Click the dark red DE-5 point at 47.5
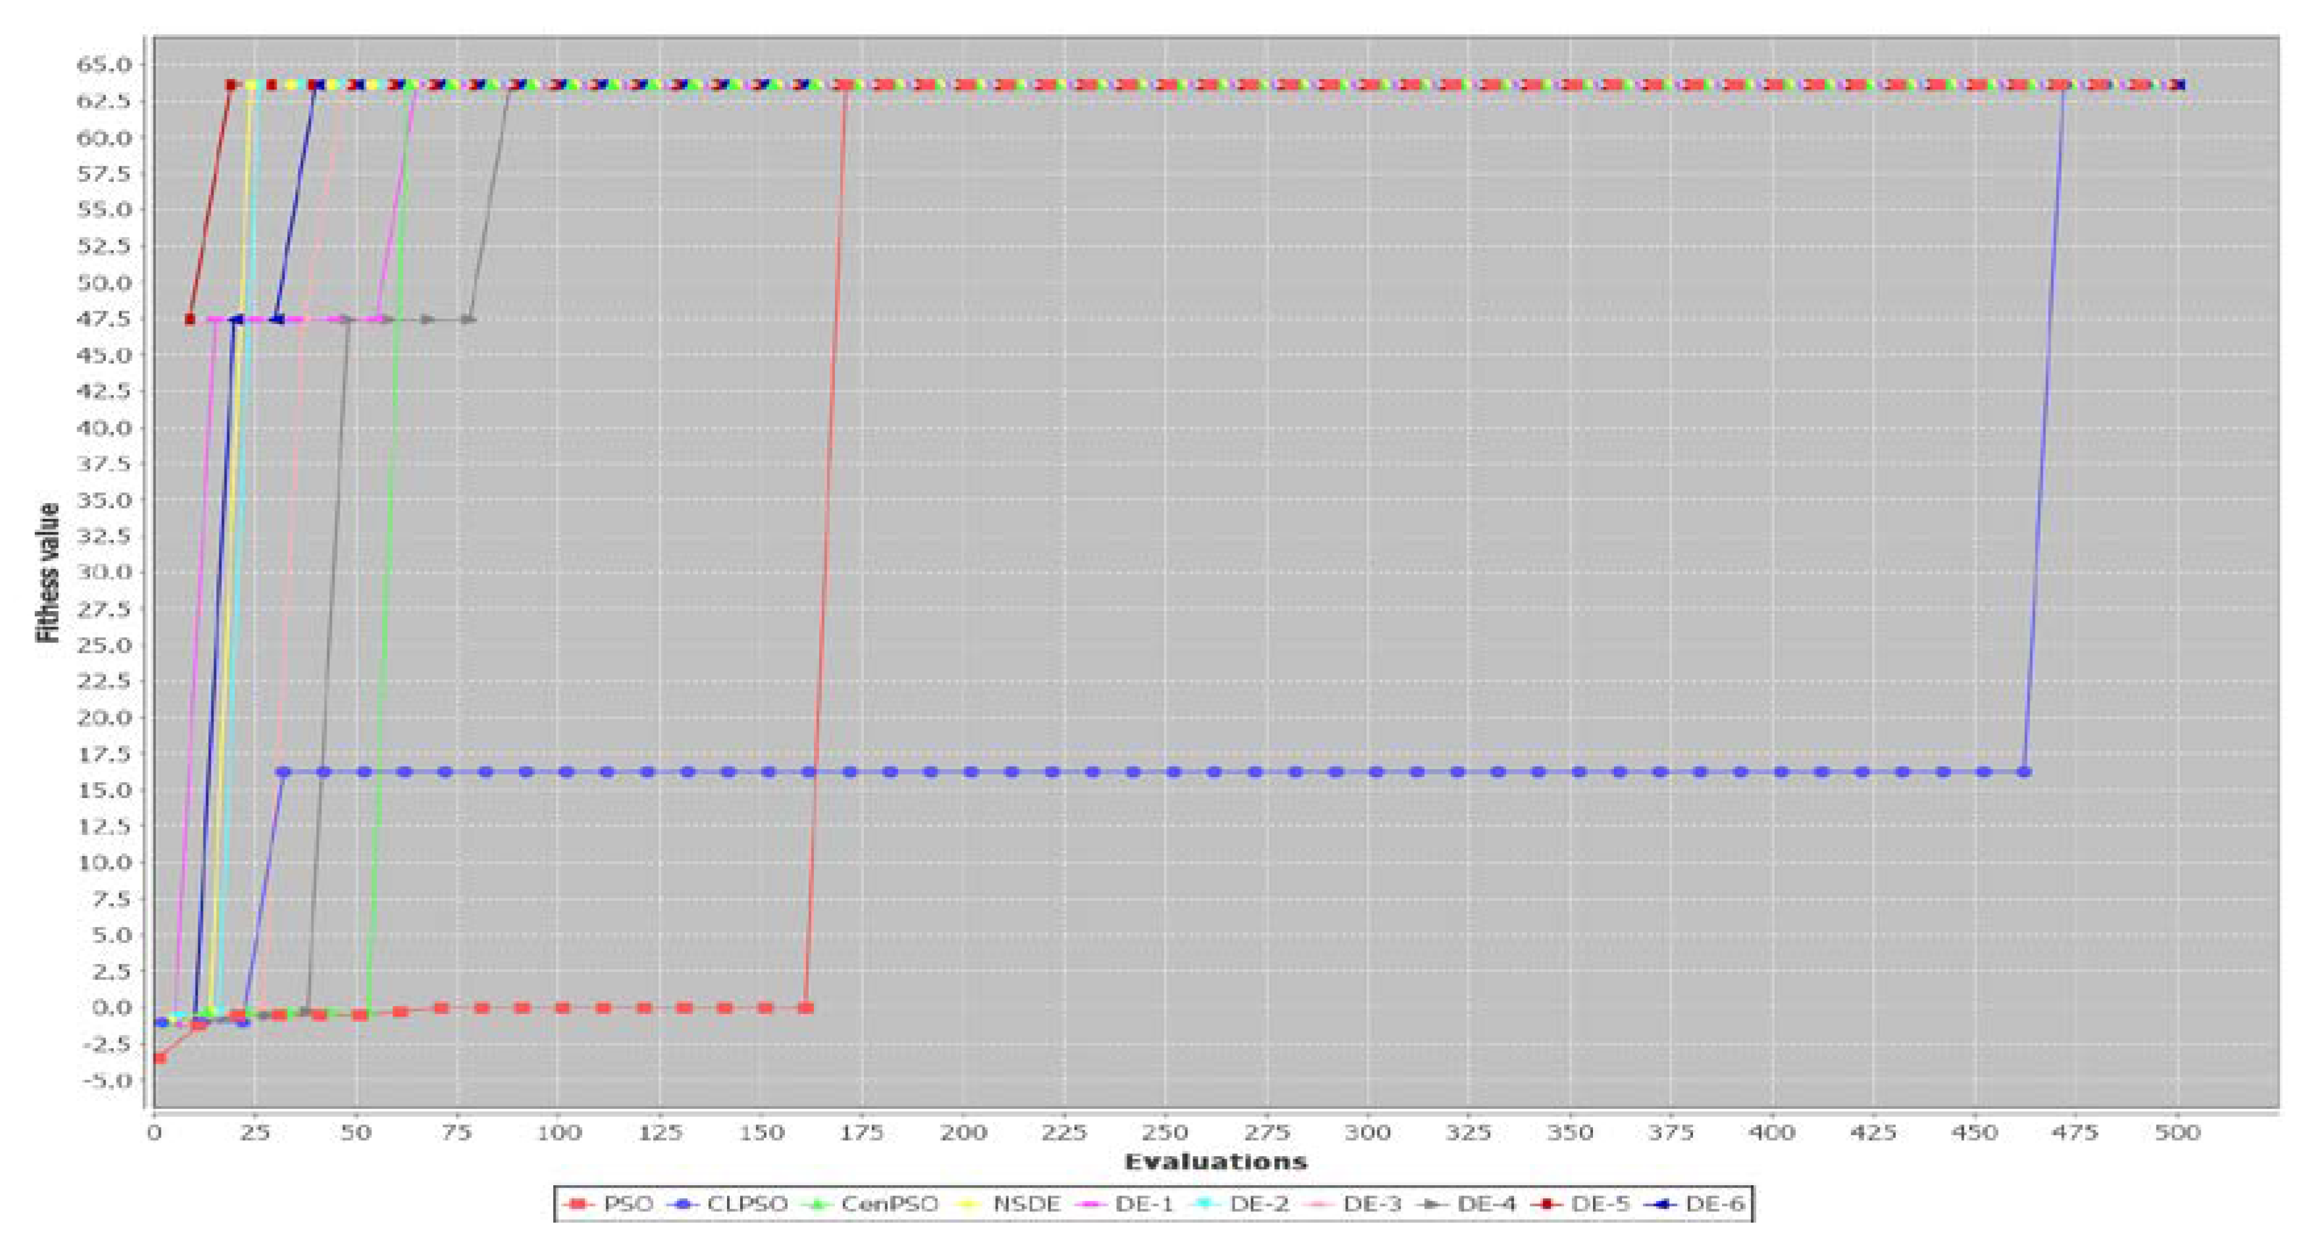2316x1247 pixels. 190,319
